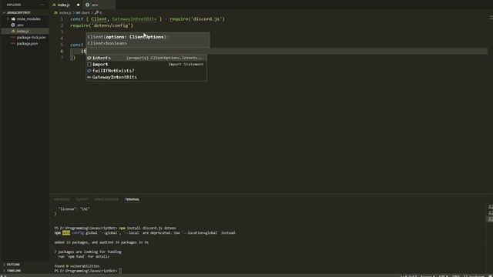The width and height of the screenshot is (493, 277).
Task: Click the intents property icon in suggestions
Action: (x=89, y=58)
